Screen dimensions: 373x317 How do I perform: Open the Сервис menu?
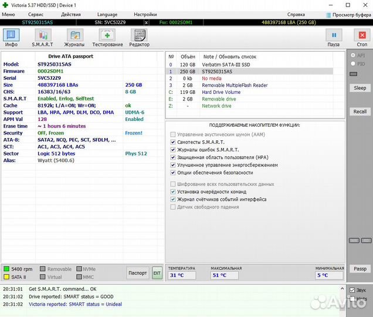[x=36, y=14]
